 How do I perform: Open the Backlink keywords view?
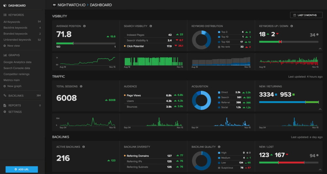(15, 28)
